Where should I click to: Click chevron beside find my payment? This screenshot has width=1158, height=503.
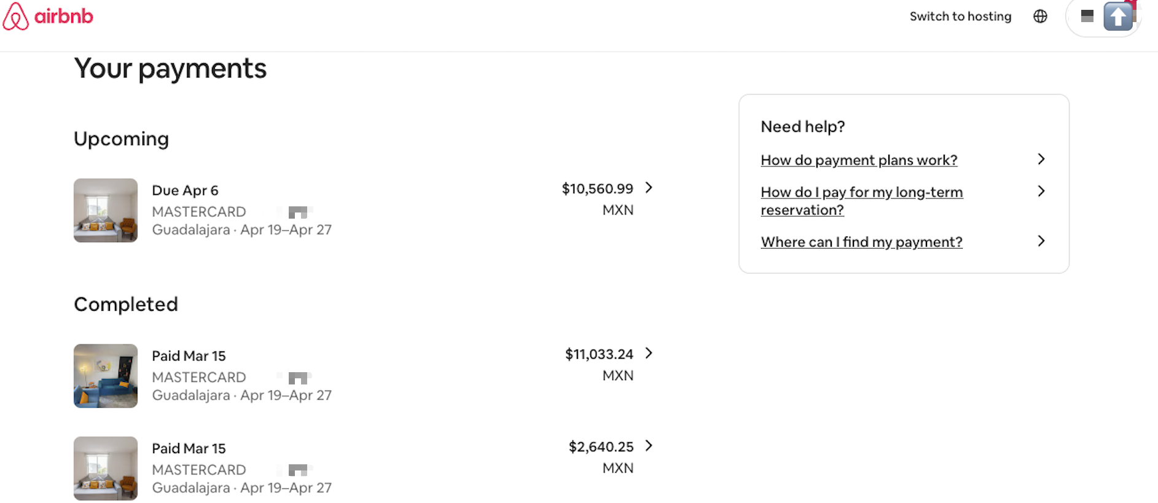click(x=1041, y=241)
